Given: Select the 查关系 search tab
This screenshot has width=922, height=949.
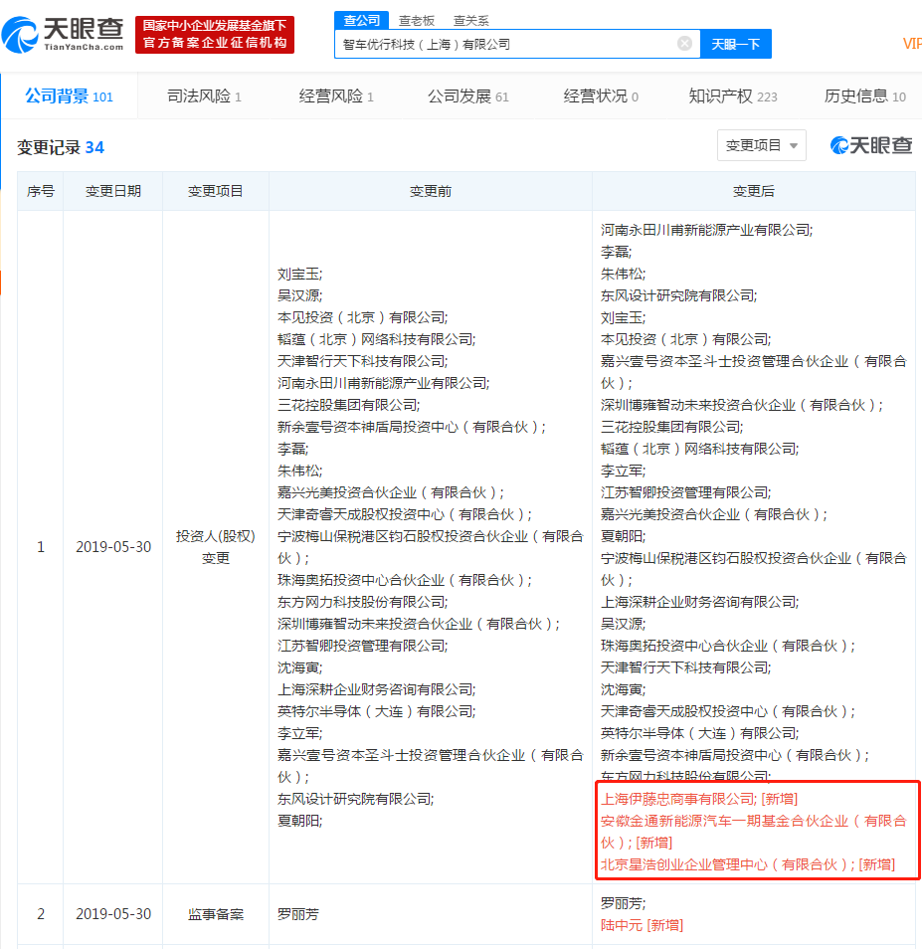Looking at the screenshot, I should pos(470,21).
